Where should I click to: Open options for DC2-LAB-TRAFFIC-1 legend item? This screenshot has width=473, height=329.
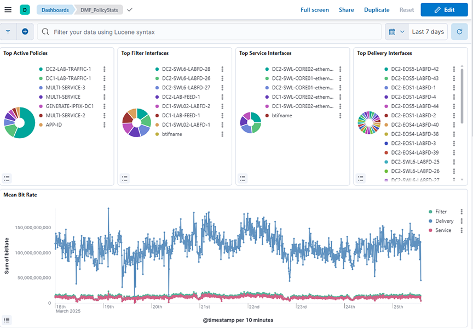(x=104, y=69)
